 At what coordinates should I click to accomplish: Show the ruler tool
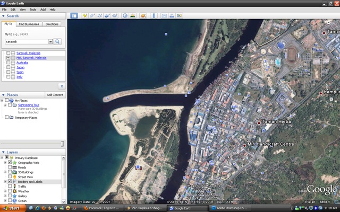click(x=154, y=15)
